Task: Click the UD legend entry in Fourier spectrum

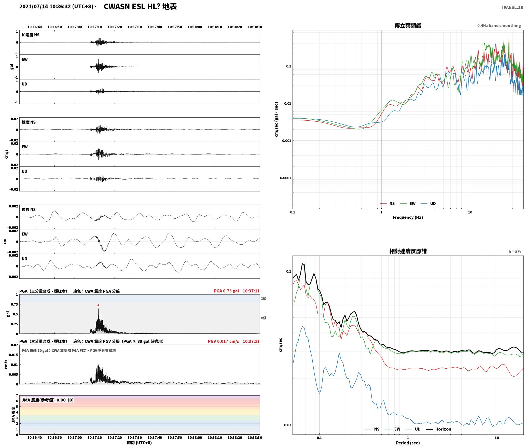Action: (428, 203)
